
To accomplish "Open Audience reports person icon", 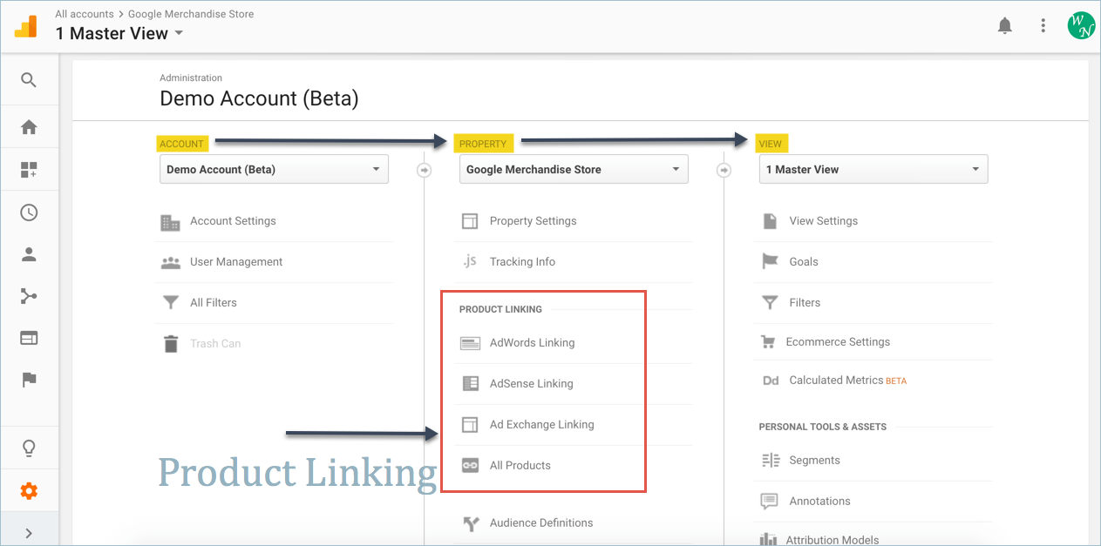I will coord(29,254).
